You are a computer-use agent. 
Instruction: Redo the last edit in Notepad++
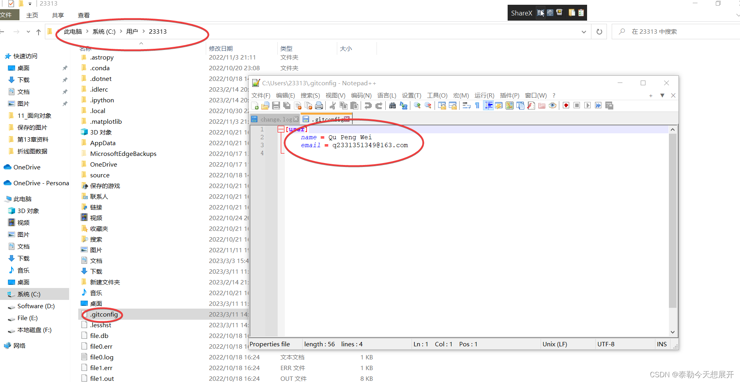click(379, 106)
